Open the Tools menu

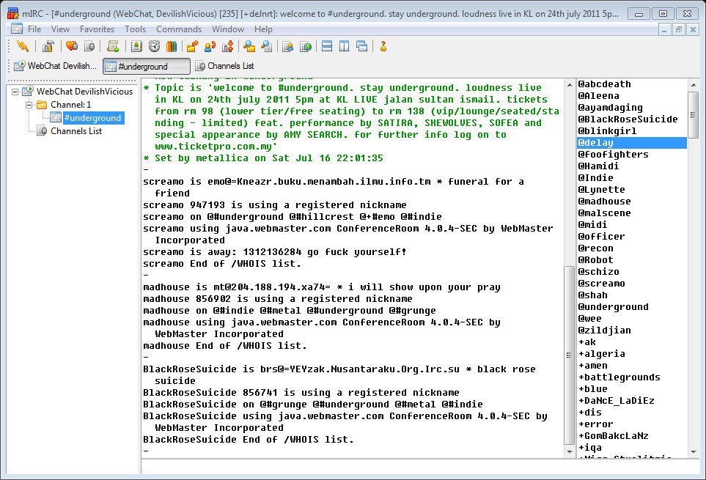click(x=135, y=29)
